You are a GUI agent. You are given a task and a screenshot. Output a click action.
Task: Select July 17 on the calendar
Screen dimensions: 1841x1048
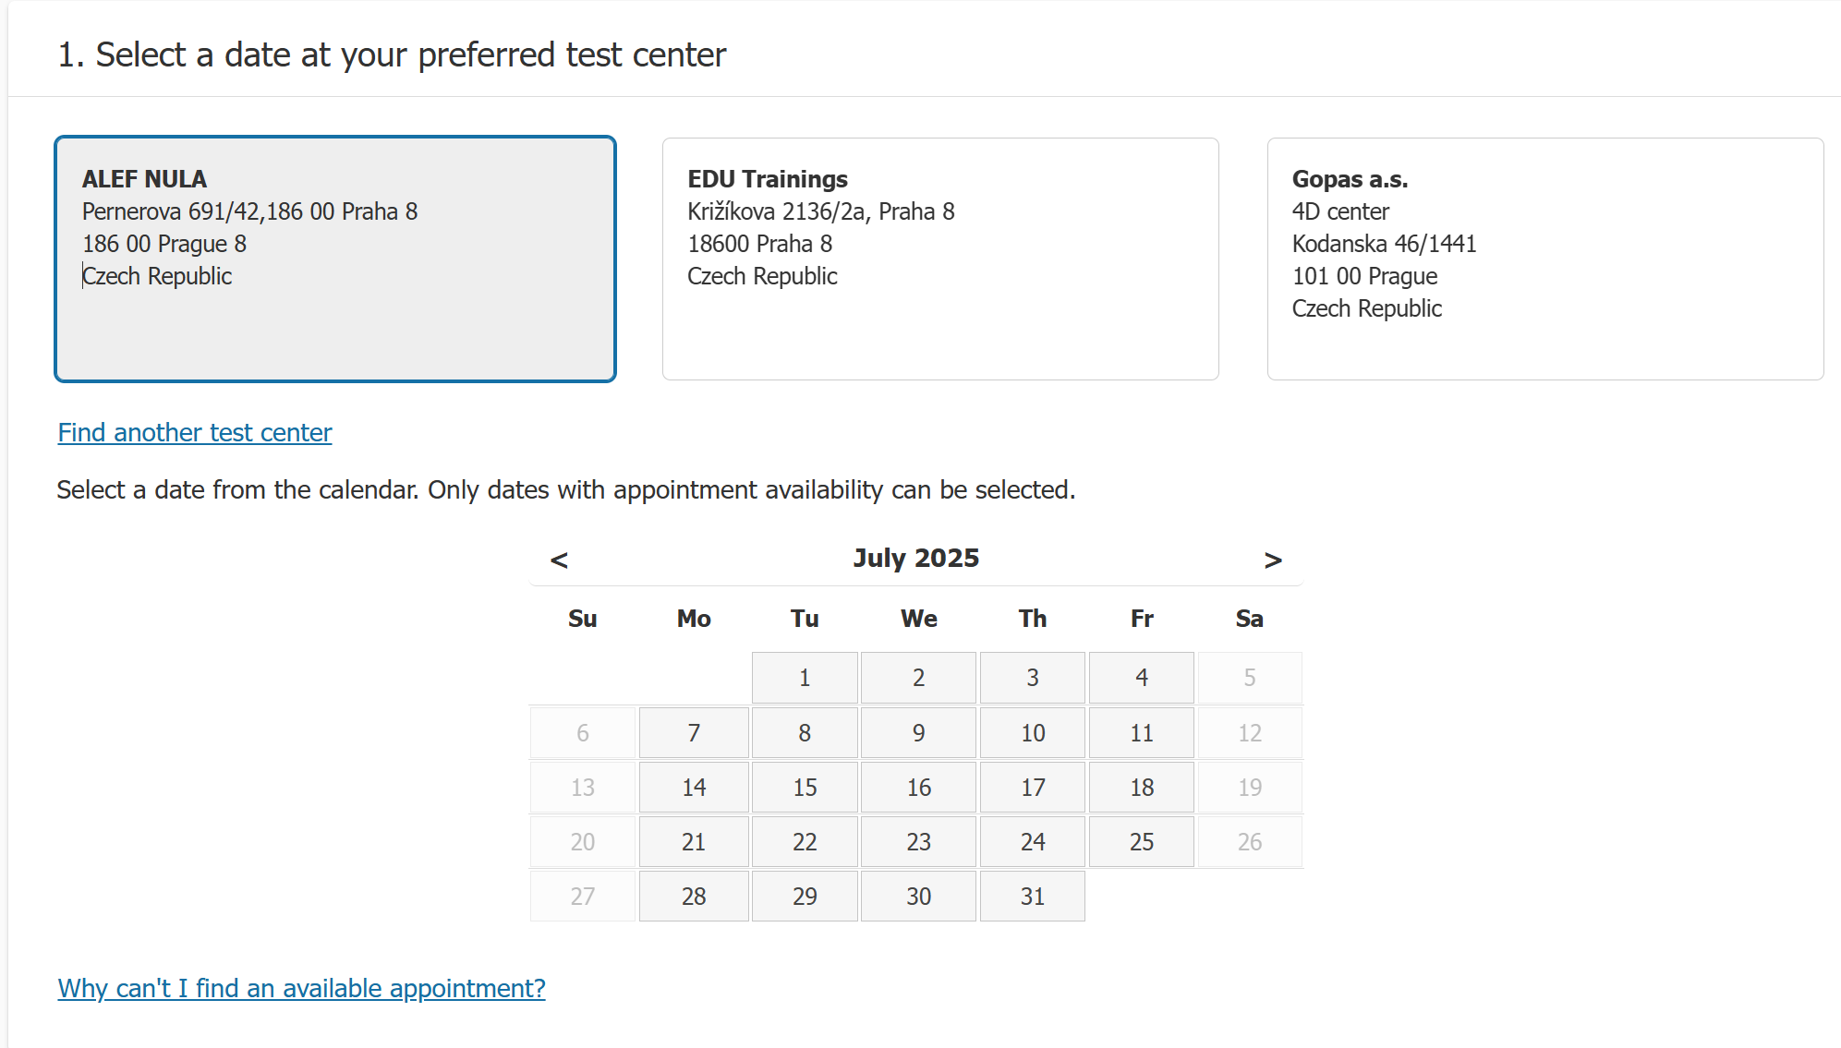click(x=1032, y=787)
